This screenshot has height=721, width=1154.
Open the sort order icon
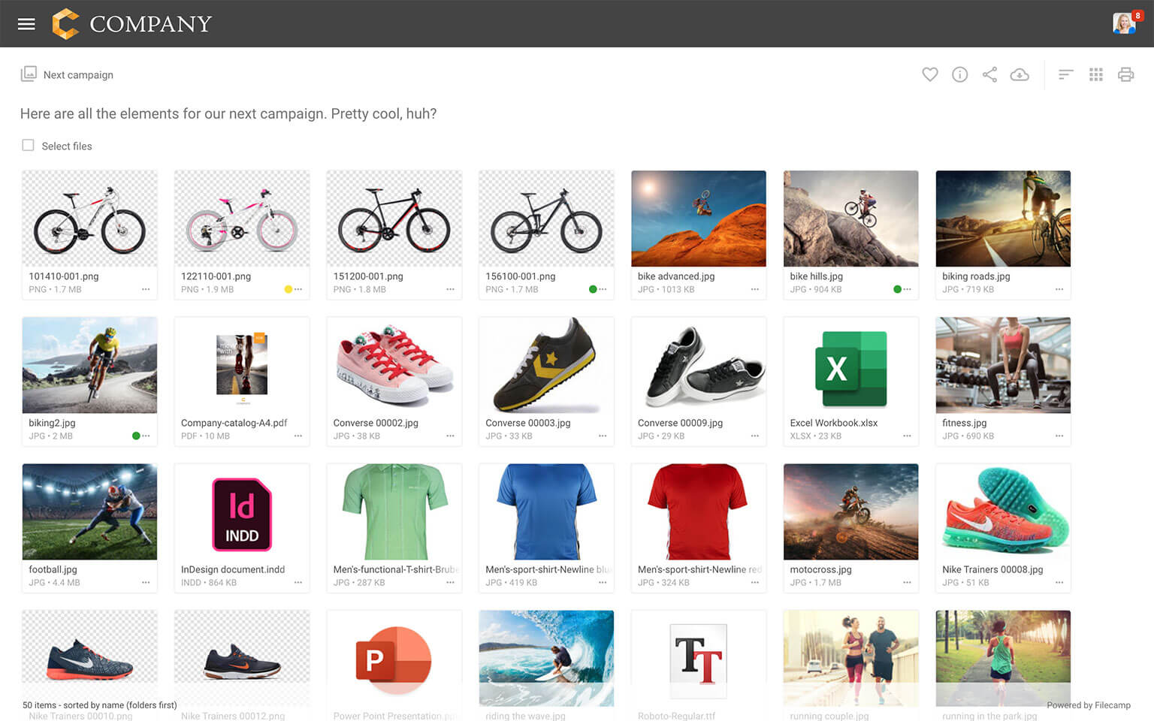coord(1065,74)
